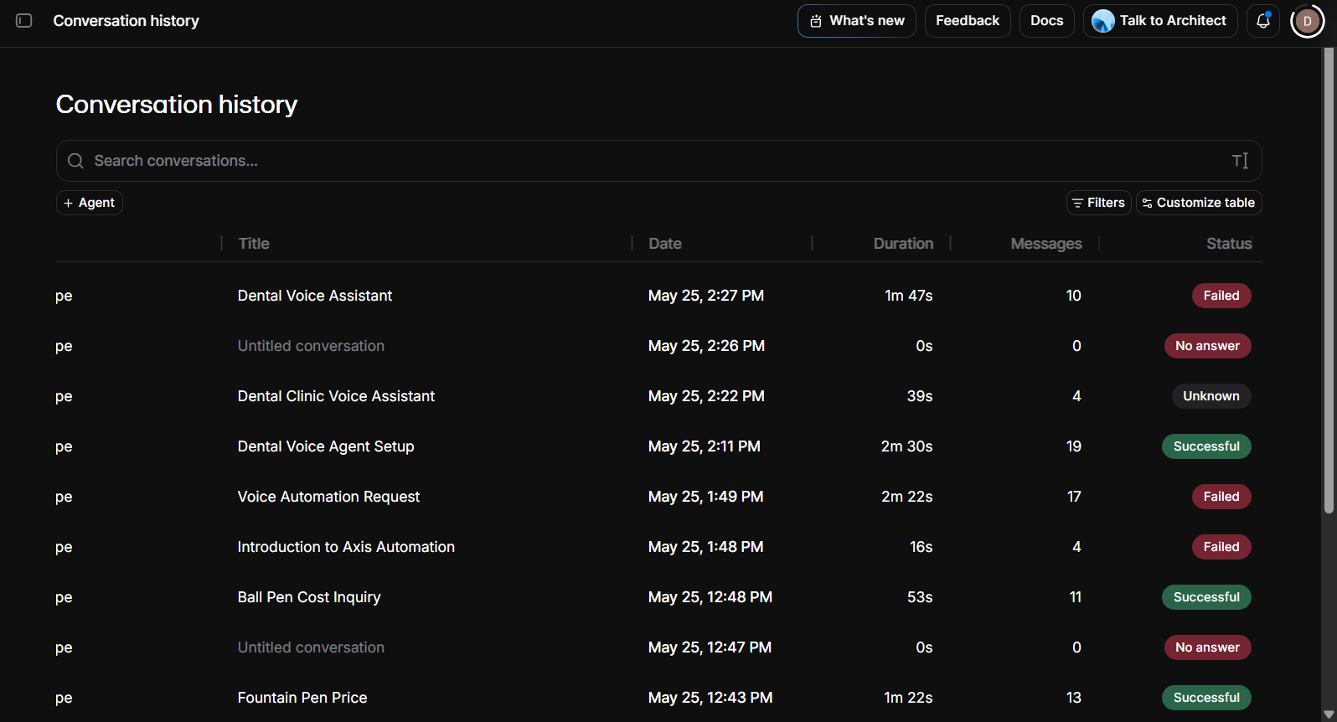Image resolution: width=1337 pixels, height=722 pixels.
Task: Click No answer badge at 12:47 PM
Action: click(1207, 647)
